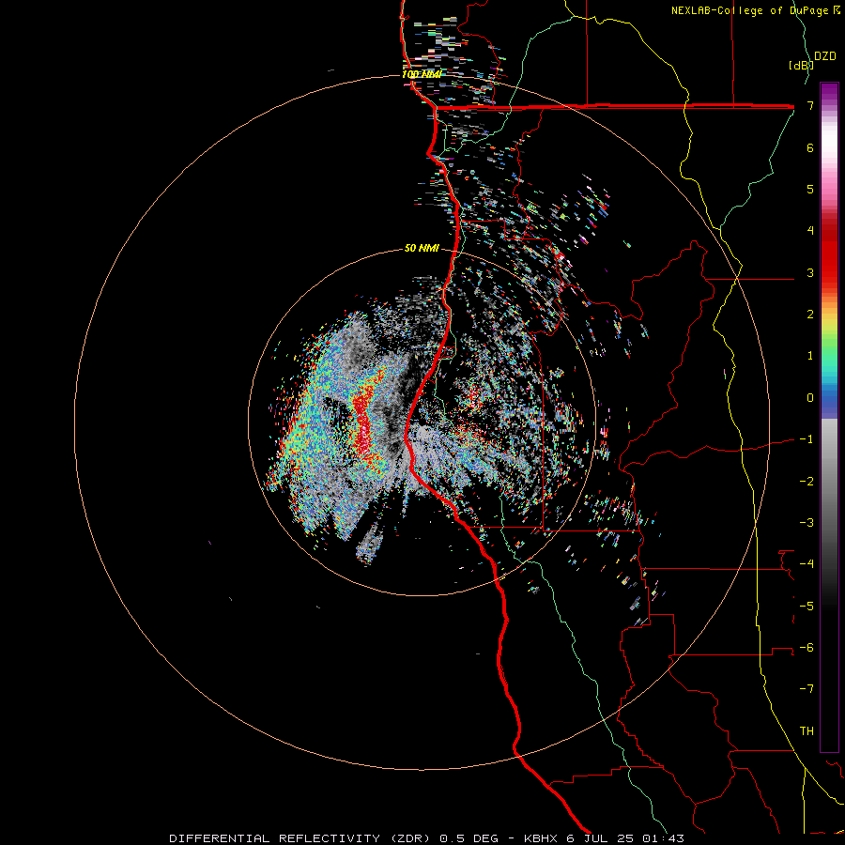Click the -5 scale tick label

point(807,606)
